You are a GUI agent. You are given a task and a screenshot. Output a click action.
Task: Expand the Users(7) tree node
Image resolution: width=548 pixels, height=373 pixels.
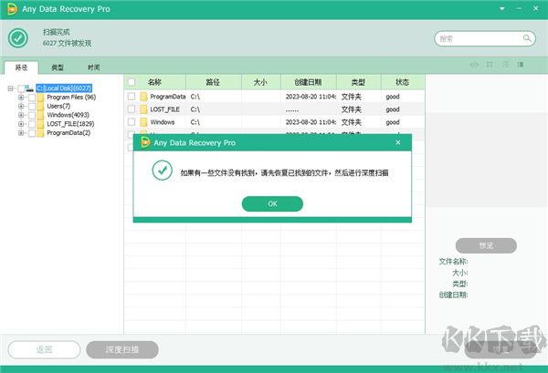point(21,106)
